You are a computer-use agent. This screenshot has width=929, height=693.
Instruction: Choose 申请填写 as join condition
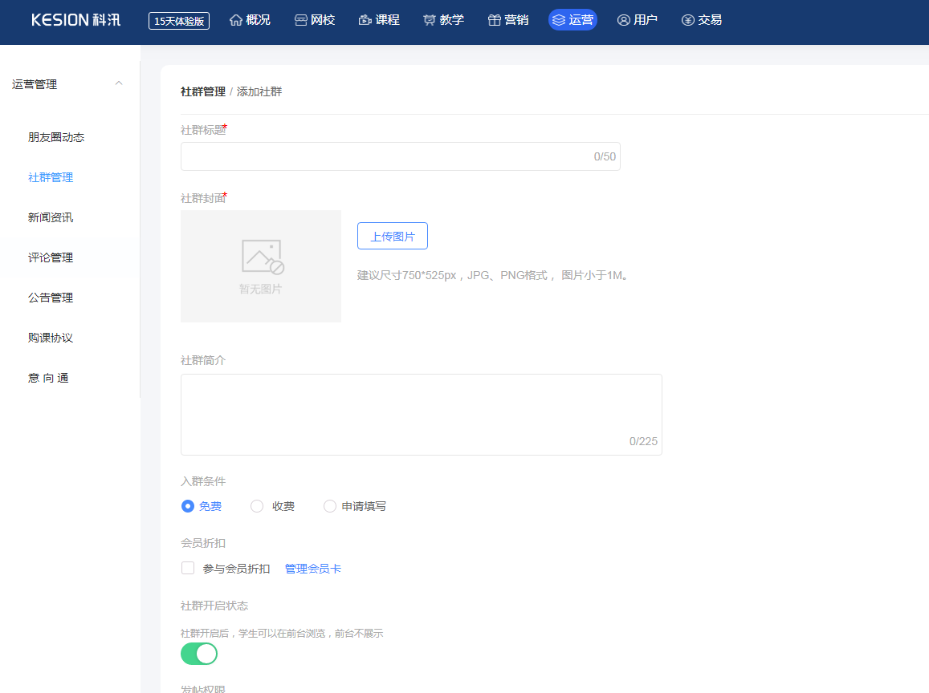330,506
